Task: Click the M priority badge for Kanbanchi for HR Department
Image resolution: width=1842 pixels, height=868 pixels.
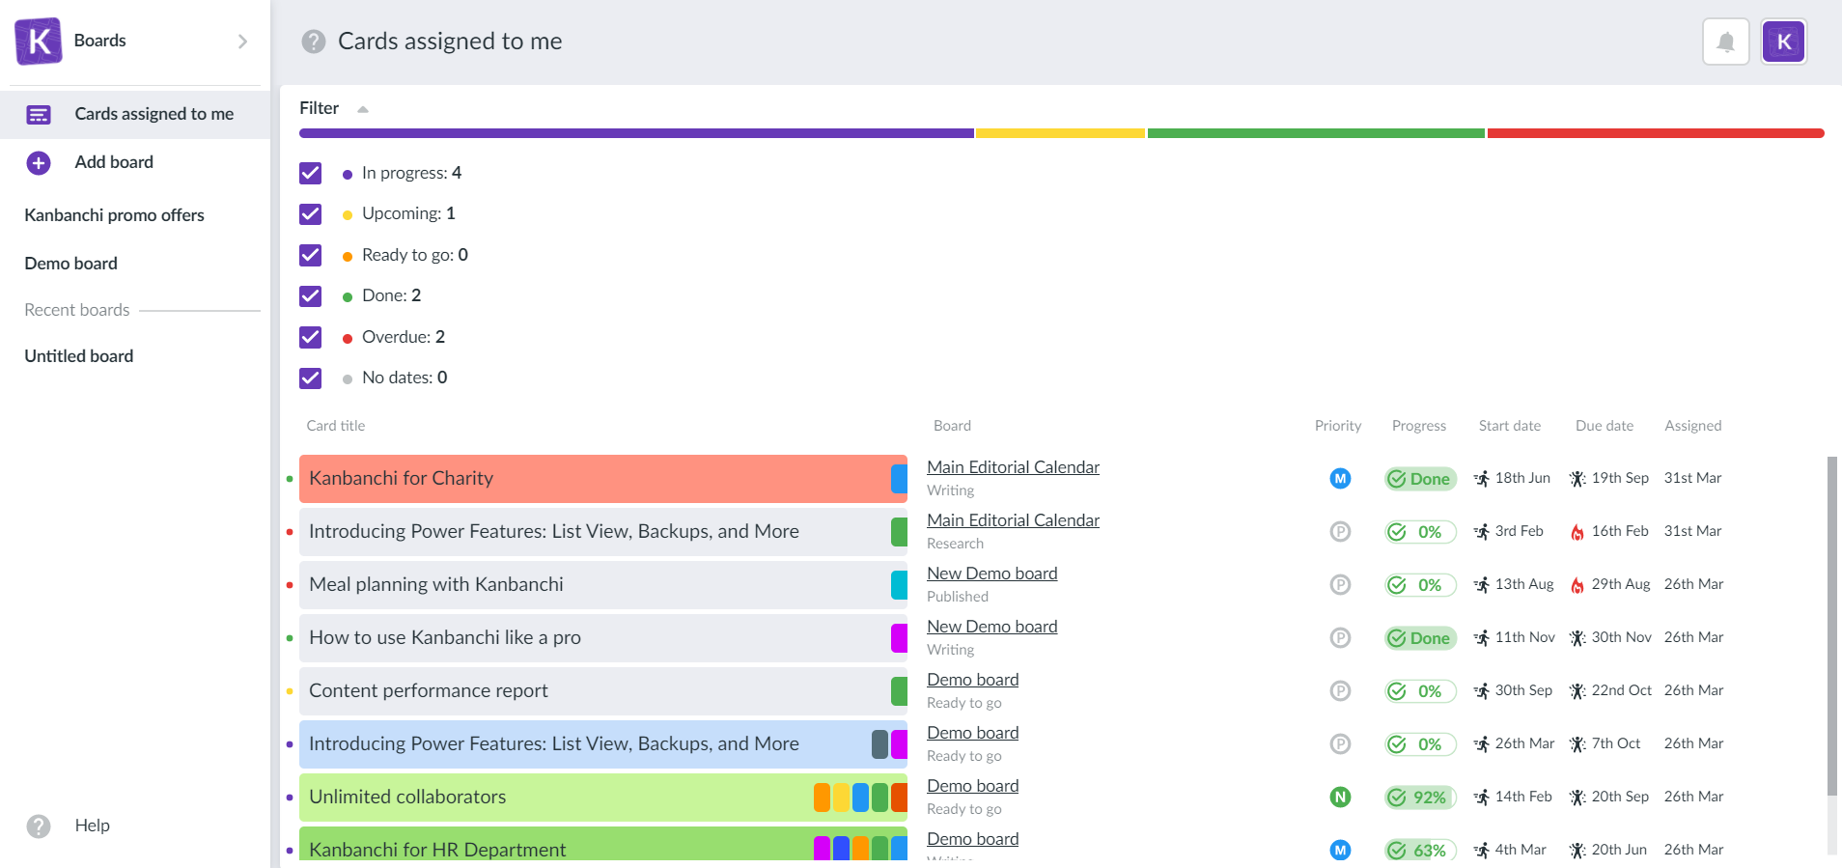Action: click(1340, 850)
